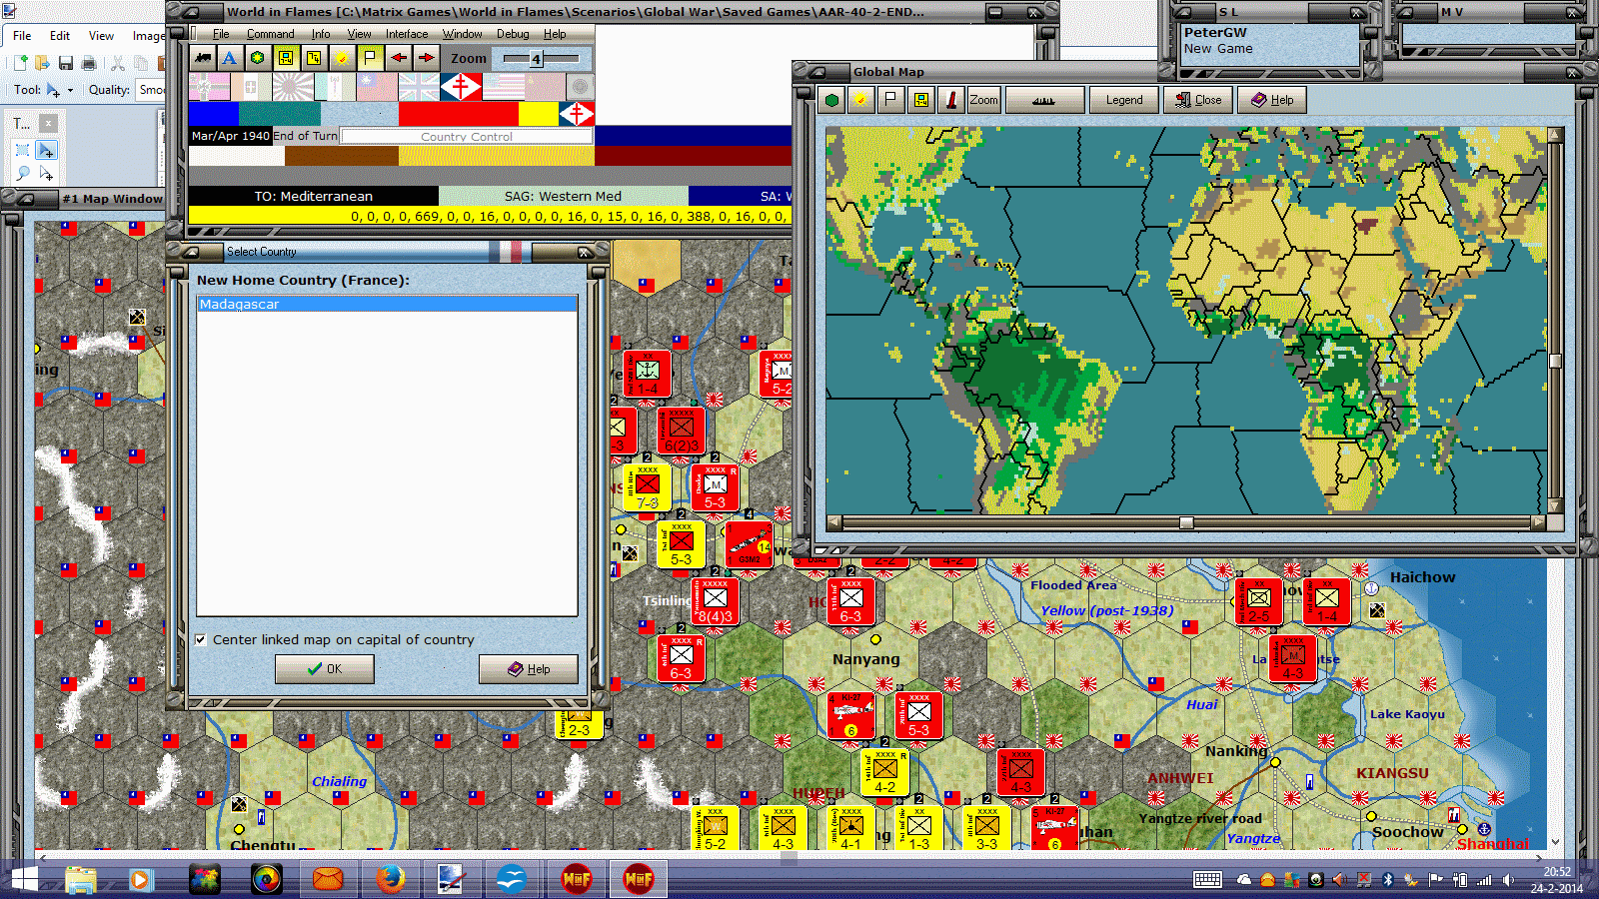Image resolution: width=1599 pixels, height=899 pixels.
Task: Click the red book icon in Global Map
Action: [951, 100]
